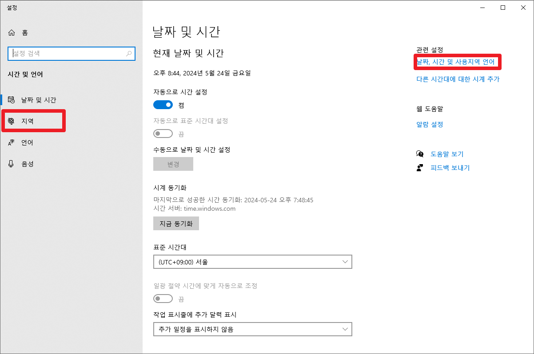Open the 추가 일정을 표시하지 않음 dropdown
534x354 pixels.
coord(252,329)
